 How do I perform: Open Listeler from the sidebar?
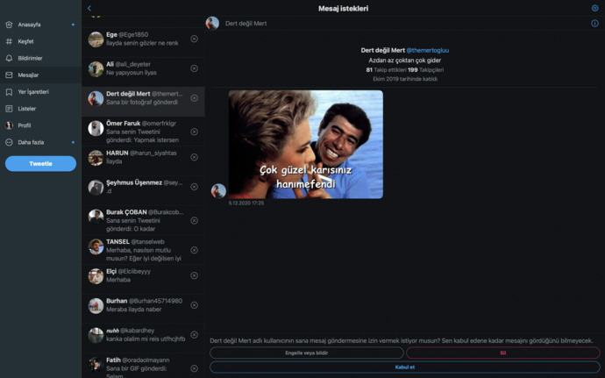(x=41, y=109)
